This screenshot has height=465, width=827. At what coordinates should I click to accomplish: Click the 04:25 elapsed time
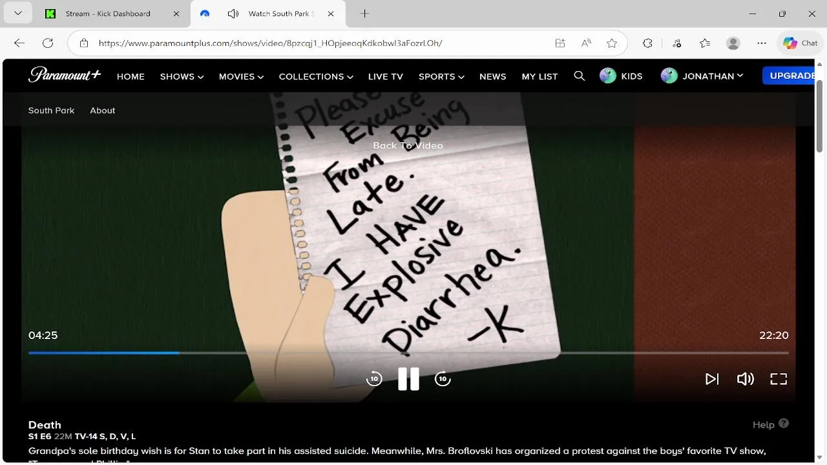[x=43, y=335]
